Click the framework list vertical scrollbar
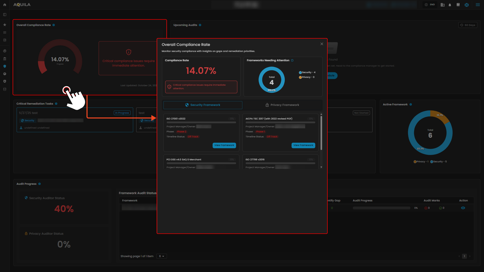This screenshot has height=272, width=484. click(321, 133)
